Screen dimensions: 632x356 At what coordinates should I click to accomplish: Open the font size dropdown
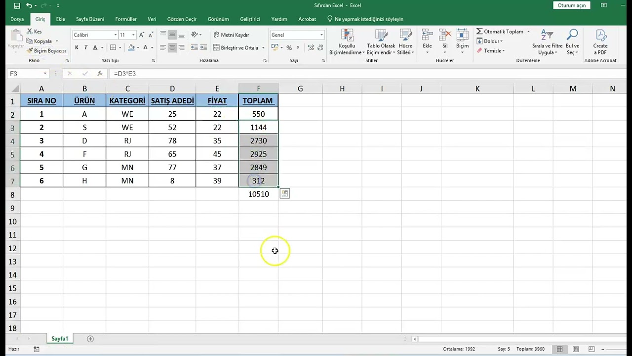pos(133,35)
